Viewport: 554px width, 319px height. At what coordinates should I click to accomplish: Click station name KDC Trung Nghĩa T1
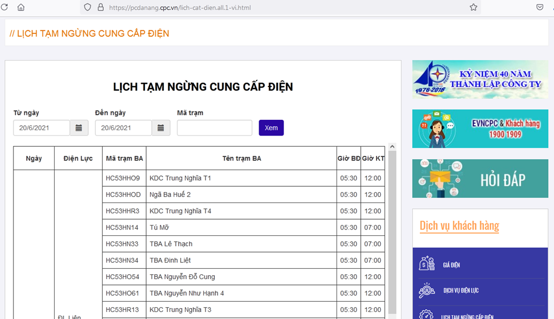[180, 178]
